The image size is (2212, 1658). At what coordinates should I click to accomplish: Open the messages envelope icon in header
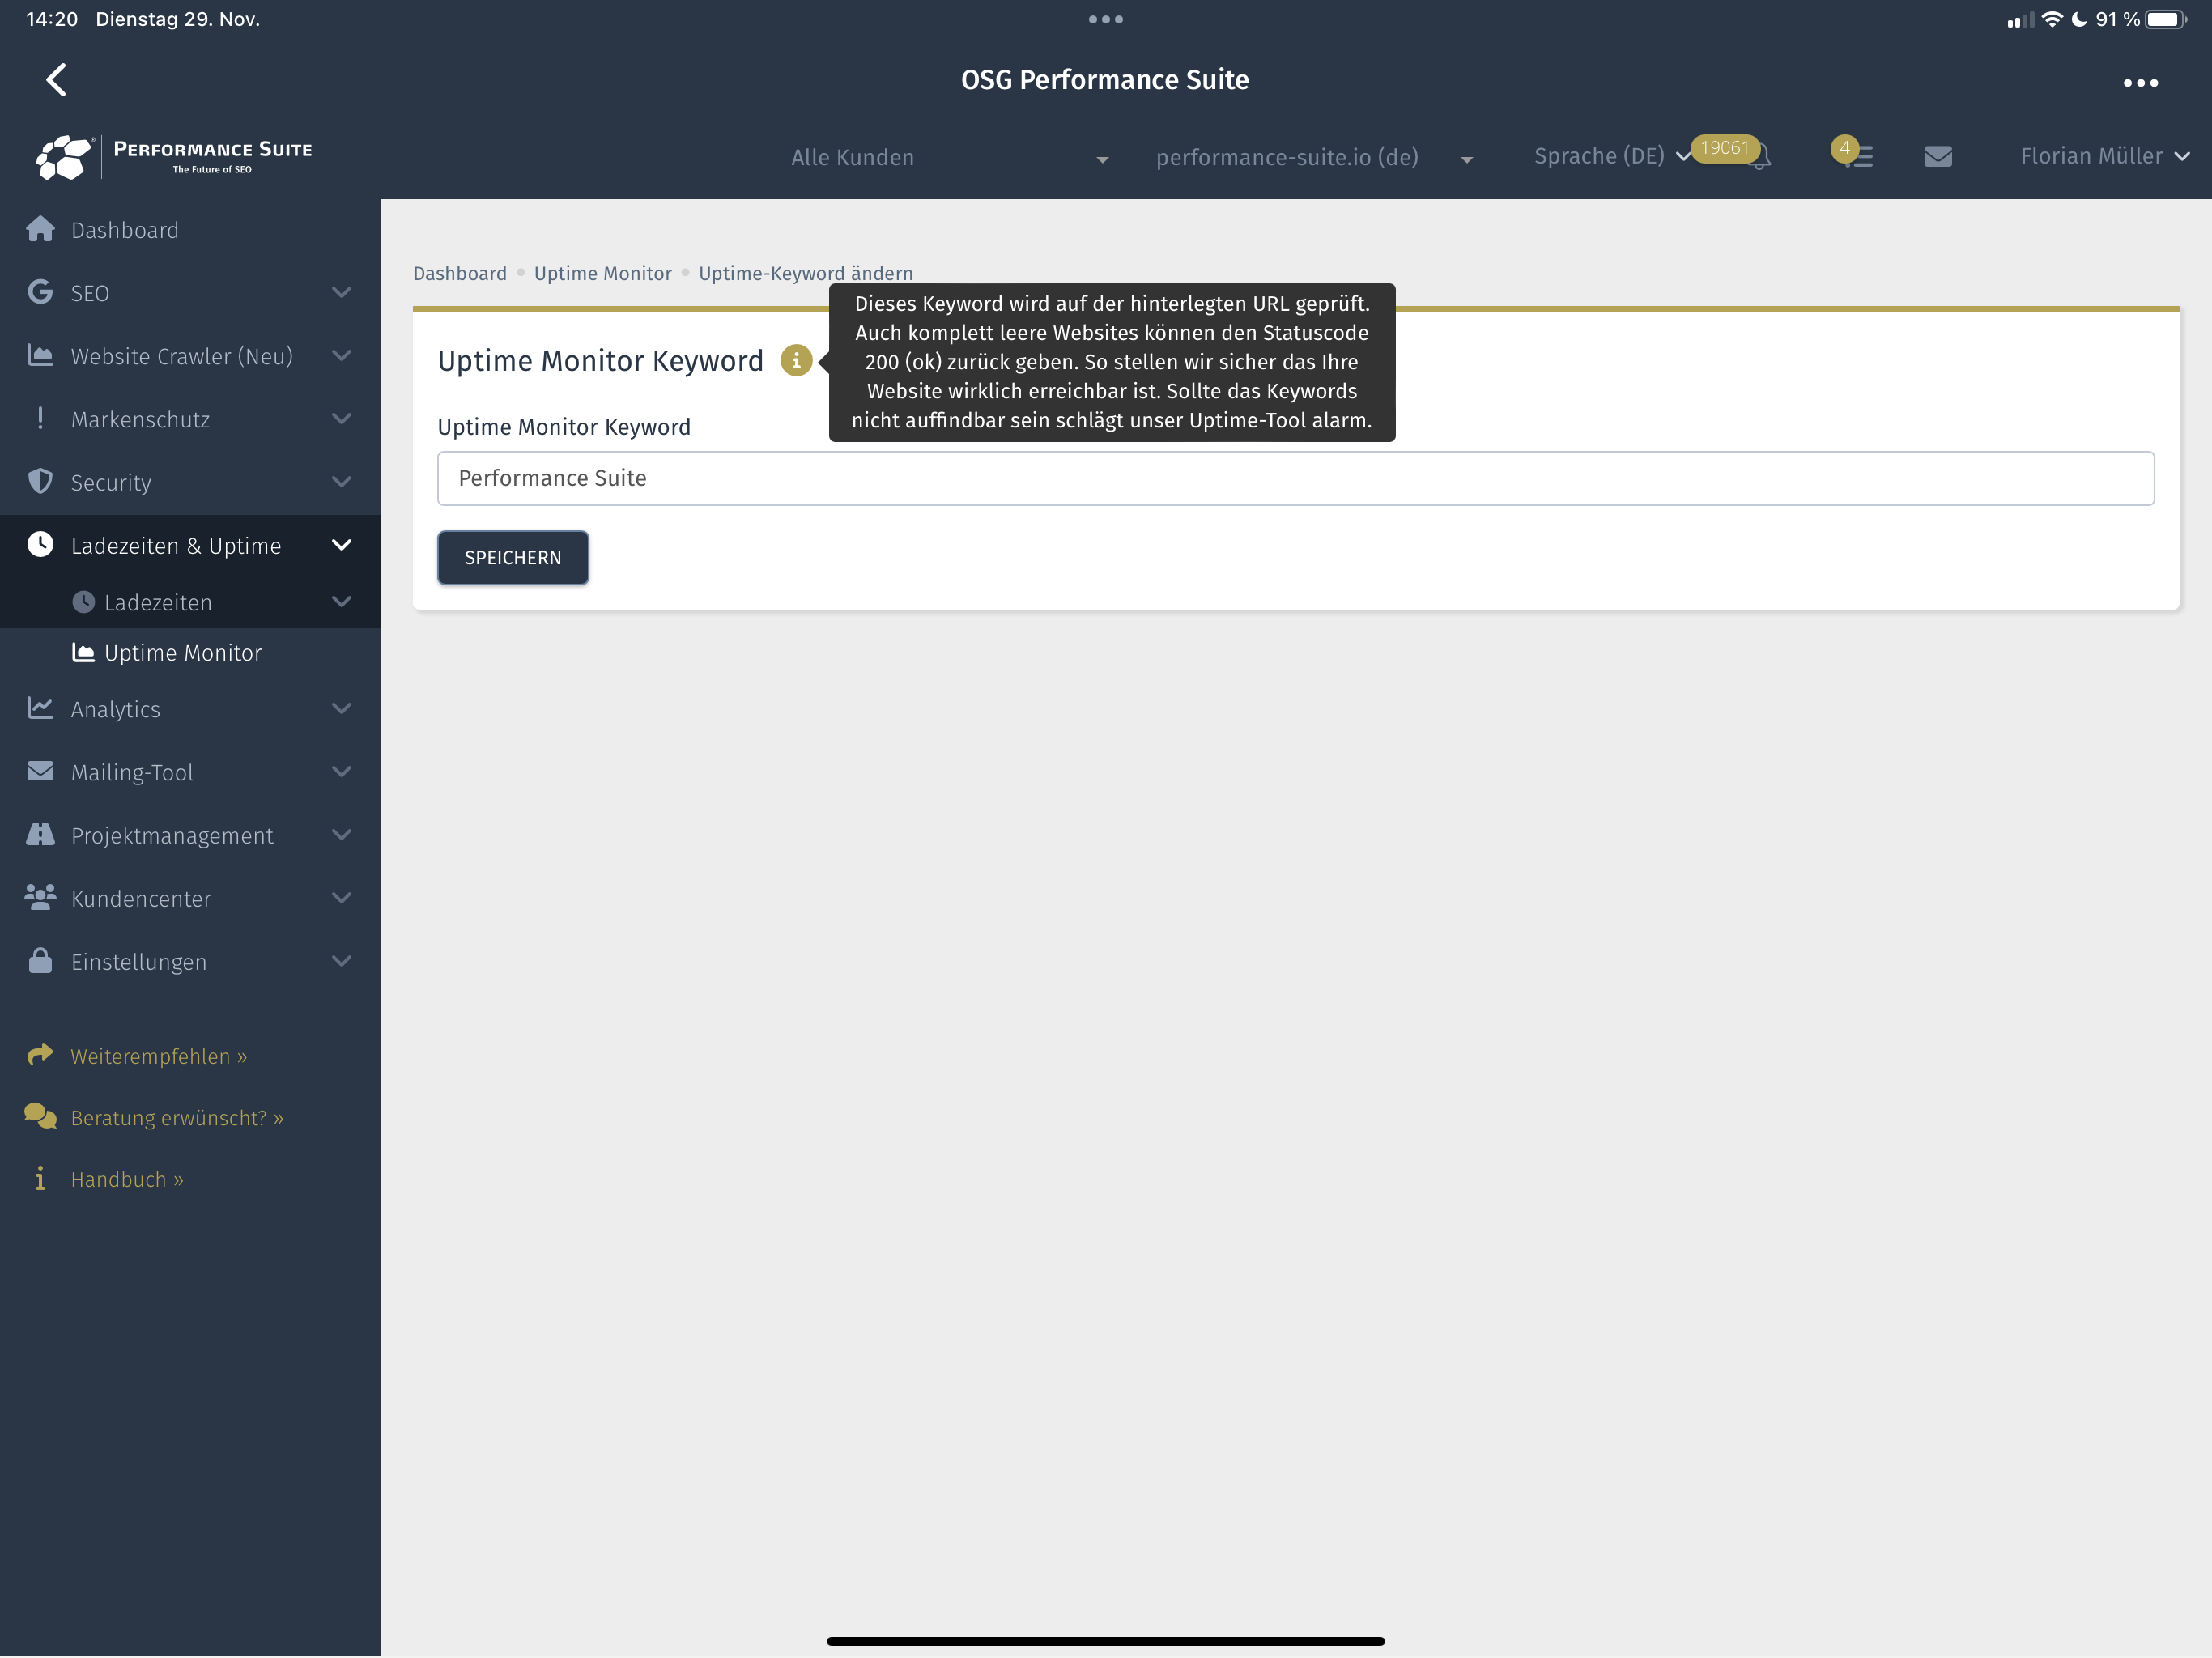coord(1938,157)
